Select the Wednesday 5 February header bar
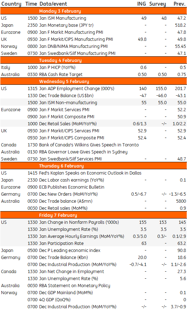 click(93, 81)
